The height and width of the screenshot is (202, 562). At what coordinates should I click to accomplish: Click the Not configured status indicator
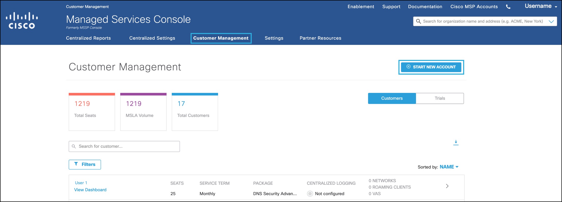click(x=310, y=194)
